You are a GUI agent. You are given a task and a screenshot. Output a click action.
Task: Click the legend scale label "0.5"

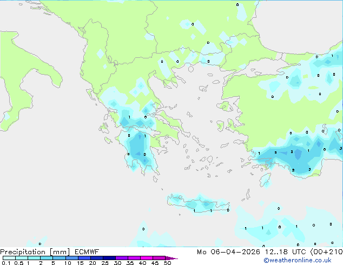point(19,263)
